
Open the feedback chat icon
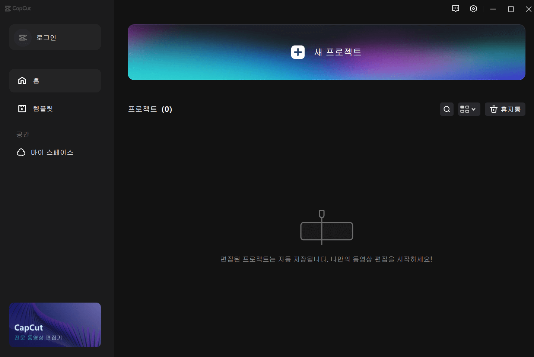tap(455, 9)
